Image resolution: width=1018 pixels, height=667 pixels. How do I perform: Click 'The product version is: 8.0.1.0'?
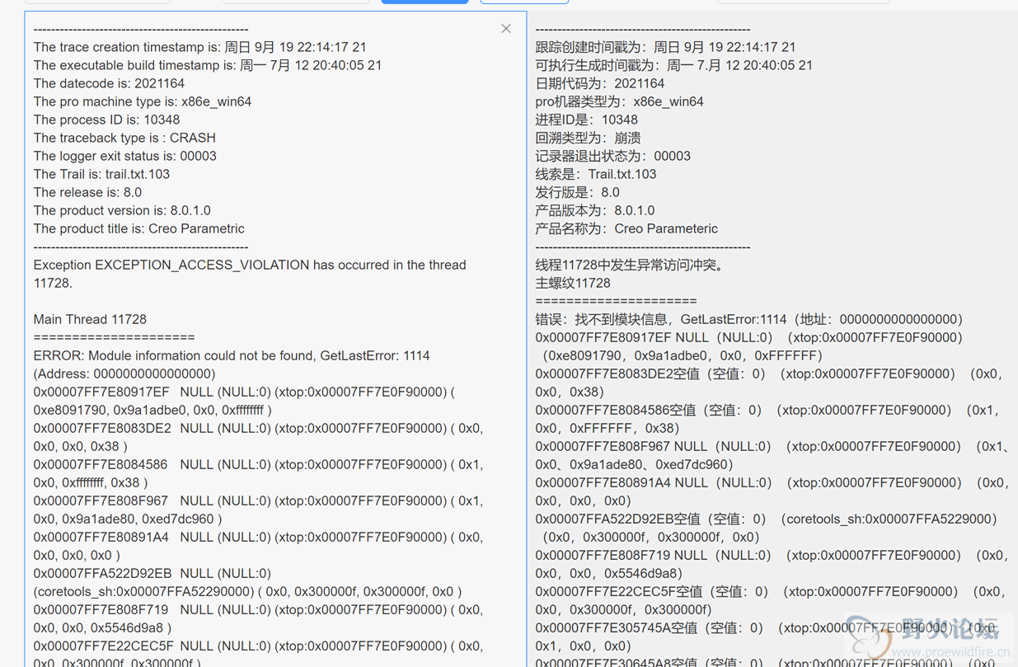[122, 210]
